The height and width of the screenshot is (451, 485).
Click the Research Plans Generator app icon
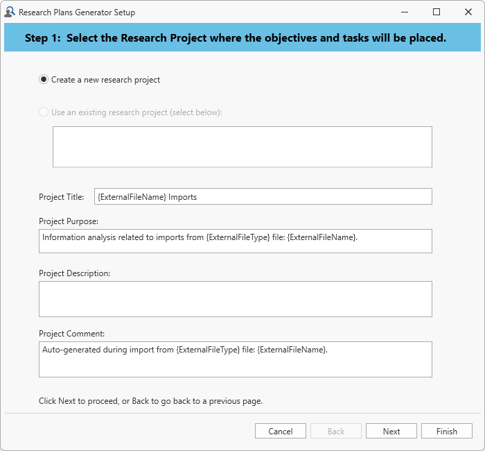(10, 12)
